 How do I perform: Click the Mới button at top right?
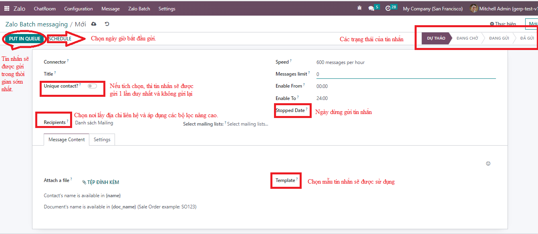click(532, 24)
